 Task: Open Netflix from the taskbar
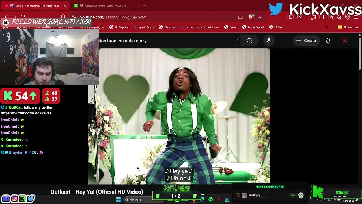219,200
